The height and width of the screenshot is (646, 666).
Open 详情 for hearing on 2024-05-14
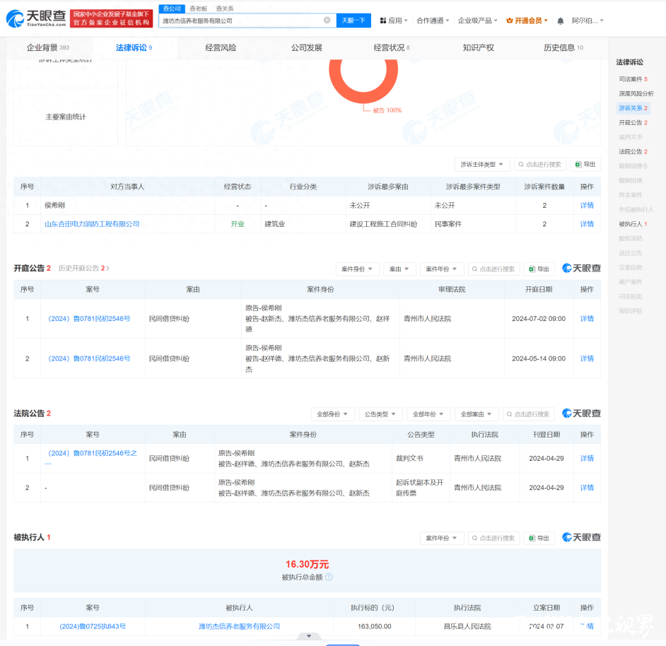tap(587, 358)
